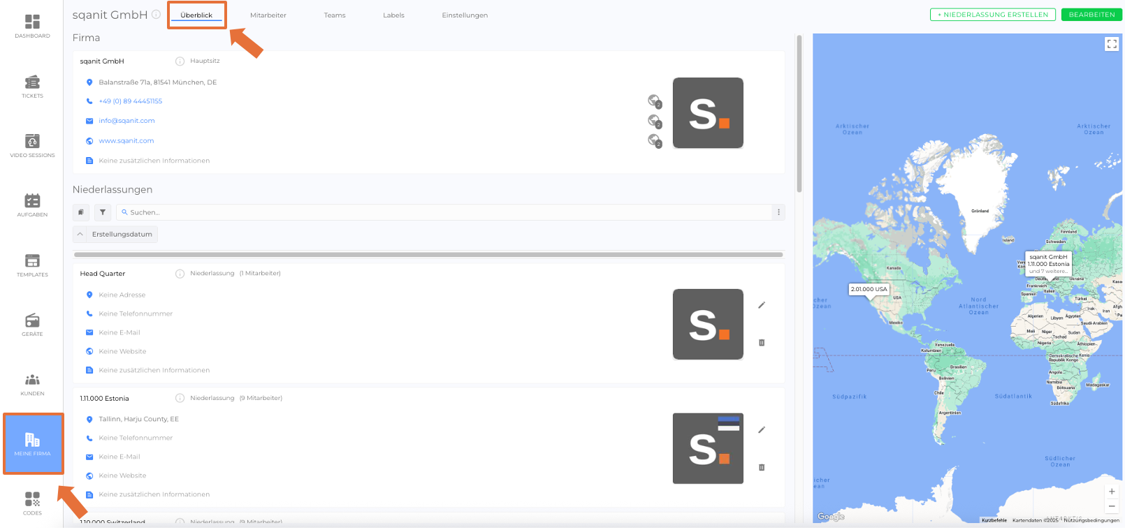The image size is (1125, 532).
Task: Zoom in on the map with plus
Action: point(1112,492)
